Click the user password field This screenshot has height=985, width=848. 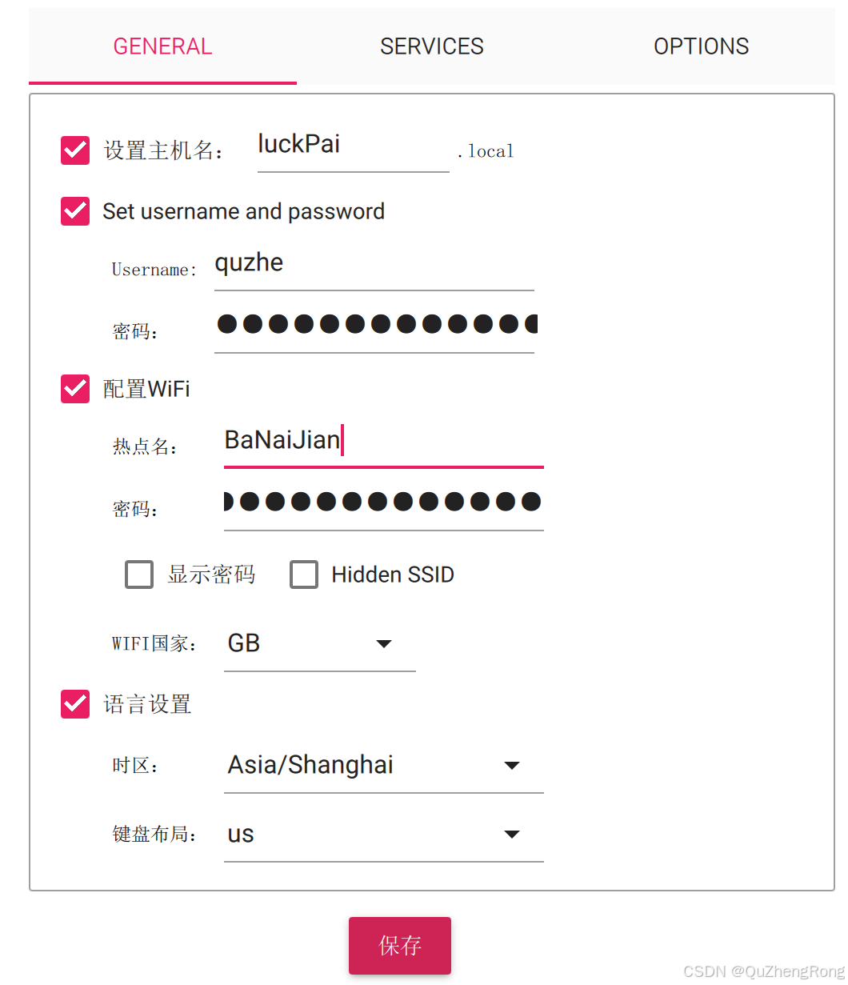[x=374, y=325]
